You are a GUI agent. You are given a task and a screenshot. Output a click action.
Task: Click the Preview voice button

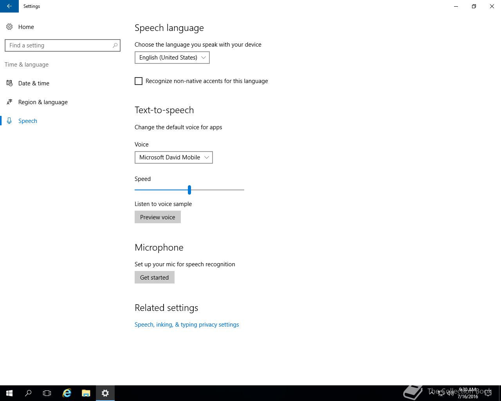157,217
